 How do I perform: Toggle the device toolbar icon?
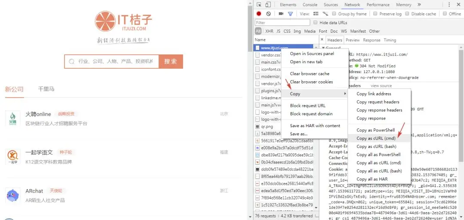[268, 4]
